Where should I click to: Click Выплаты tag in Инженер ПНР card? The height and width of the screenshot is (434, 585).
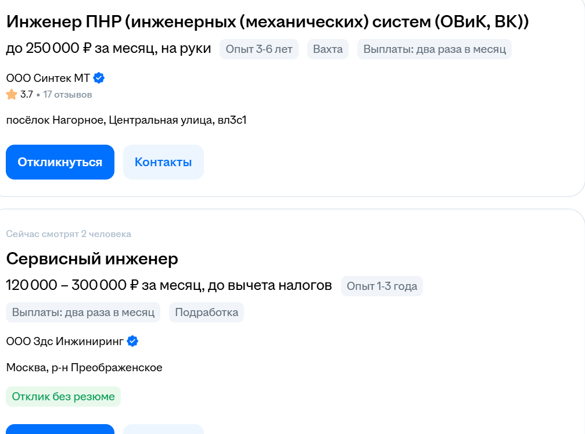coord(435,49)
